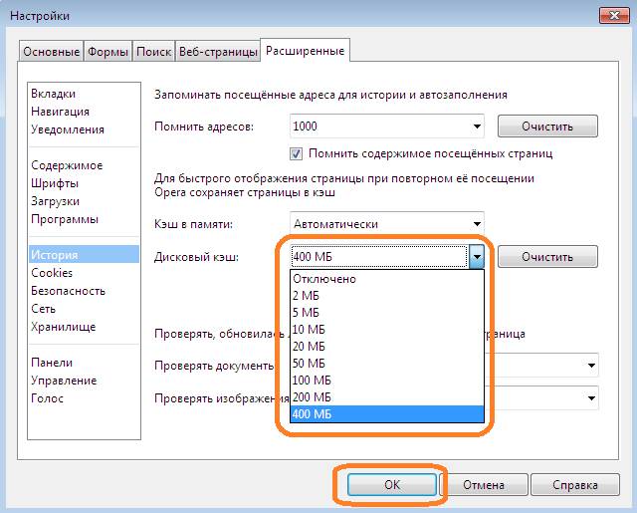
Task: Select Cookies in the left sidebar
Action: [52, 273]
